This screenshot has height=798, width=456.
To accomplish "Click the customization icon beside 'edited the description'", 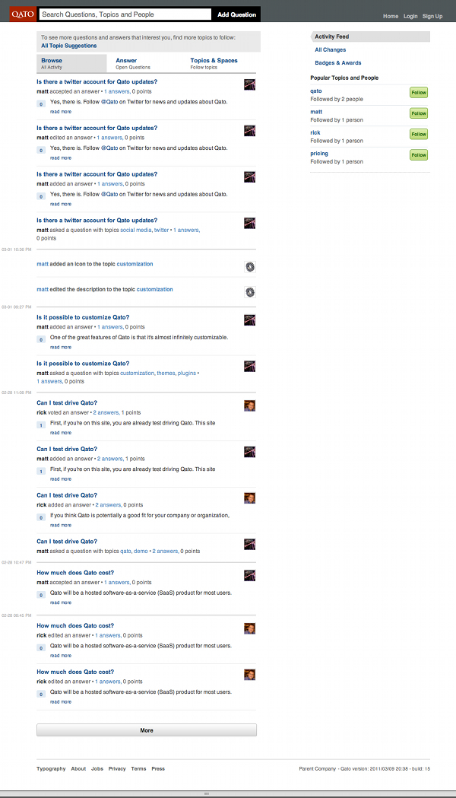I will coord(249,292).
